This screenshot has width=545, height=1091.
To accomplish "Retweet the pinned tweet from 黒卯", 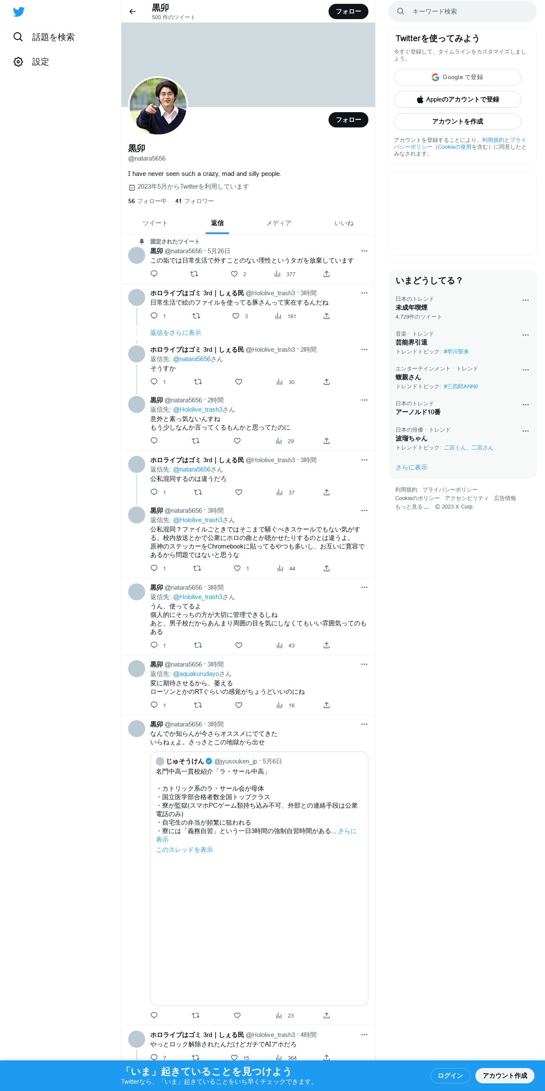I will tap(194, 274).
